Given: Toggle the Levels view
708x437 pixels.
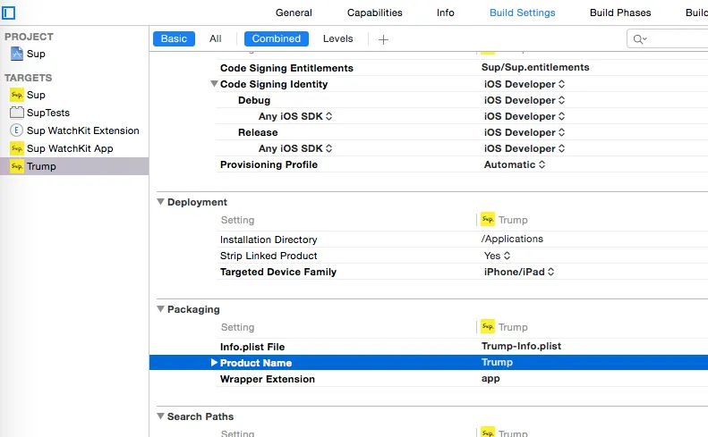Looking at the screenshot, I should tap(337, 38).
